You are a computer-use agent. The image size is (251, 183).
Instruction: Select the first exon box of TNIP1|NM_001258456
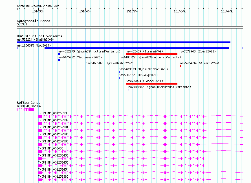click(40, 159)
